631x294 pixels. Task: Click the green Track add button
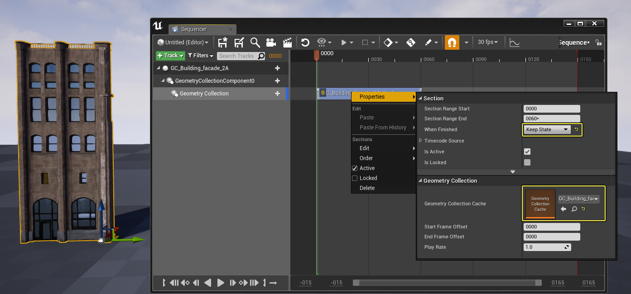(x=170, y=56)
